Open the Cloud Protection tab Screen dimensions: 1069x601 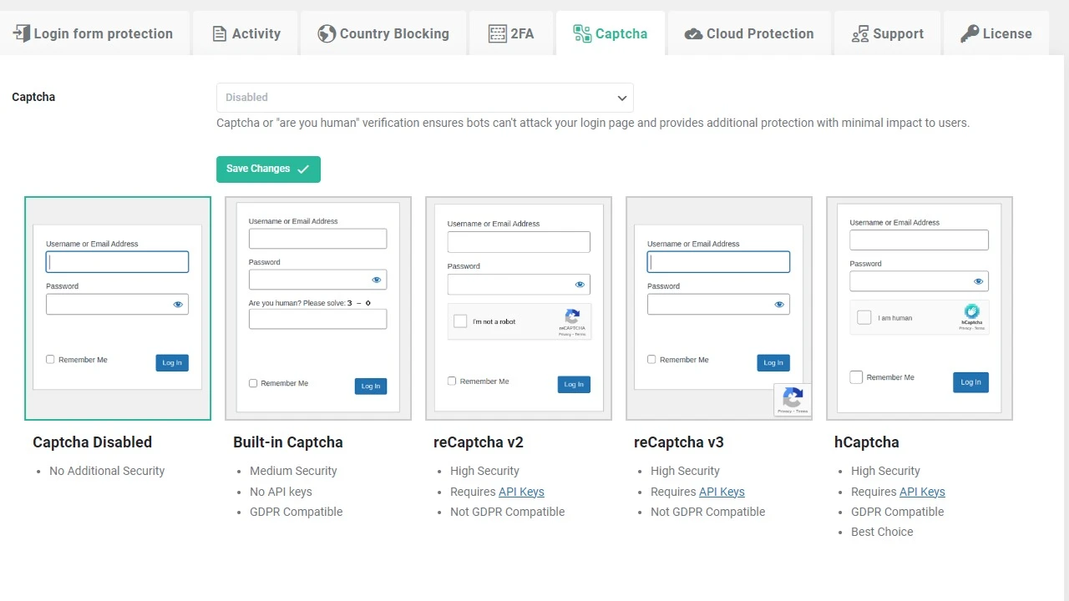749,33
